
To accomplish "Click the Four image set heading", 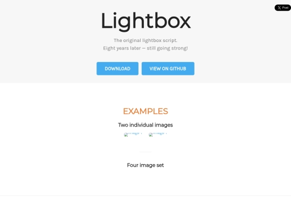I will [x=145, y=165].
